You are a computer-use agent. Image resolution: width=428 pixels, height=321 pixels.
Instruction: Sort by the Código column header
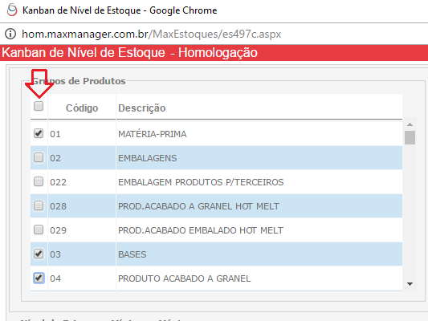click(x=82, y=108)
